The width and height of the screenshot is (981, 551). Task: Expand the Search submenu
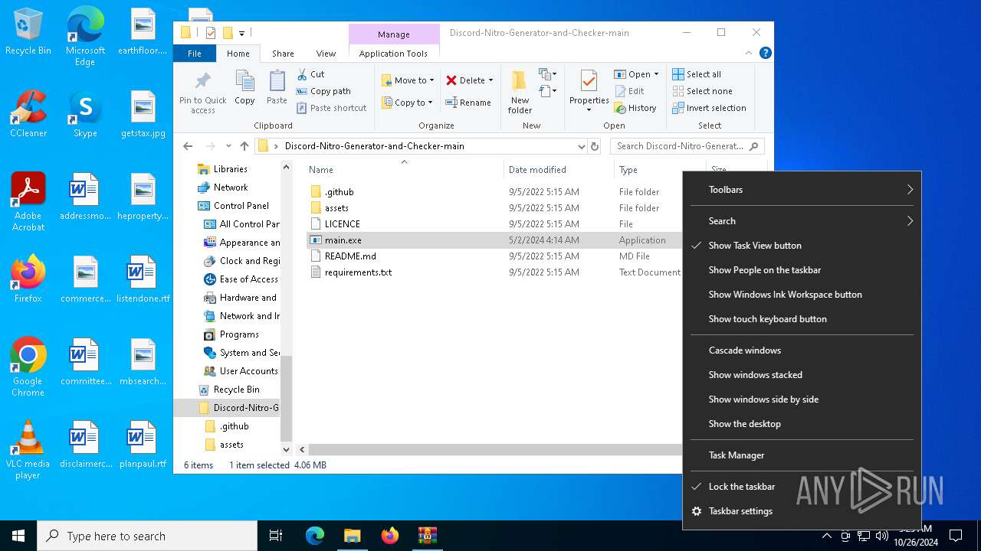802,221
